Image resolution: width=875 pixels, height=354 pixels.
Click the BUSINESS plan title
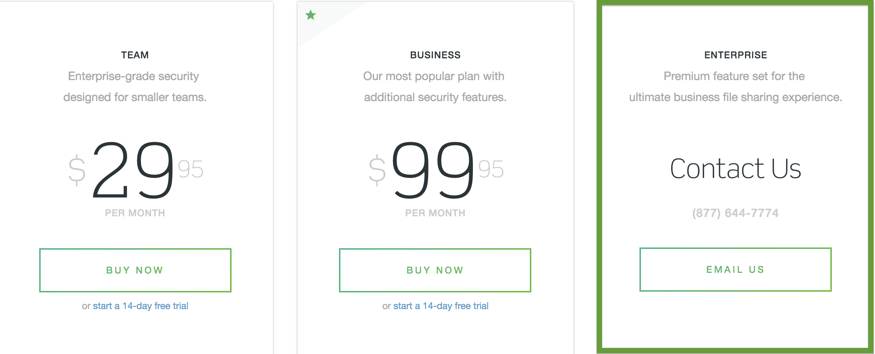435,55
